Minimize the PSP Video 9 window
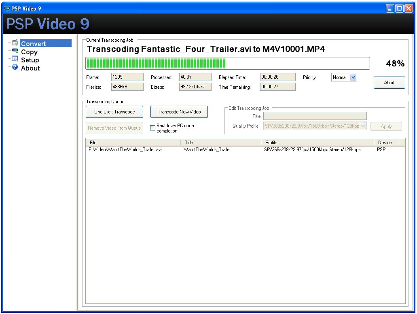 pos(390,8)
